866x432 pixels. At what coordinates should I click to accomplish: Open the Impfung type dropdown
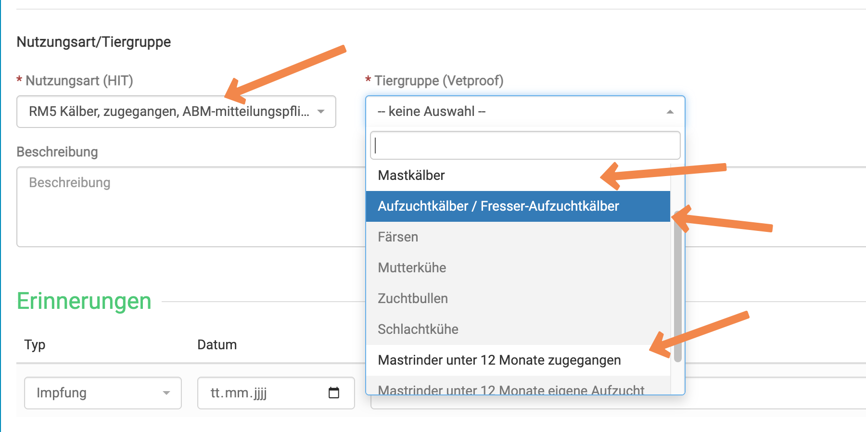click(x=103, y=393)
